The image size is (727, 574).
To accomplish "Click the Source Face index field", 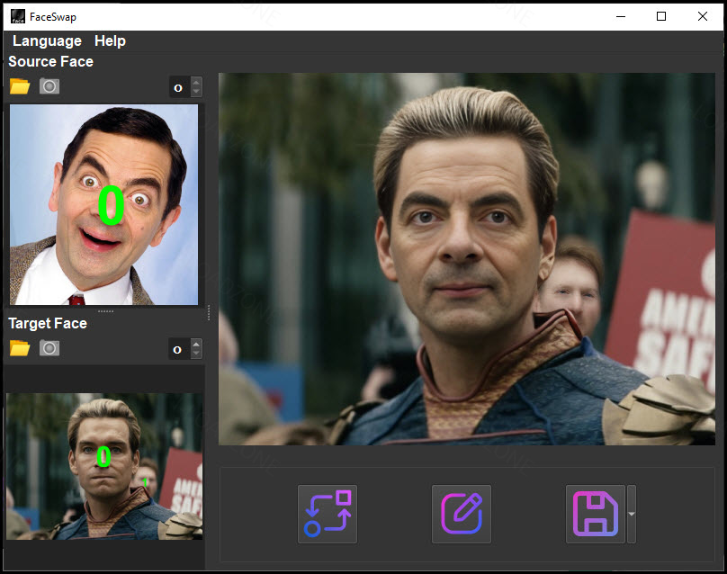I will coord(179,87).
